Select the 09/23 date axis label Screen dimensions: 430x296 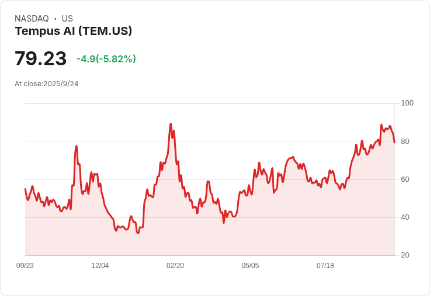25,266
